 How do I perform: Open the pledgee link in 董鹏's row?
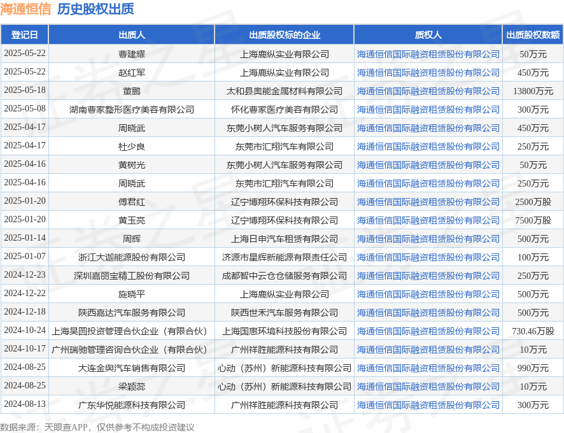point(428,91)
